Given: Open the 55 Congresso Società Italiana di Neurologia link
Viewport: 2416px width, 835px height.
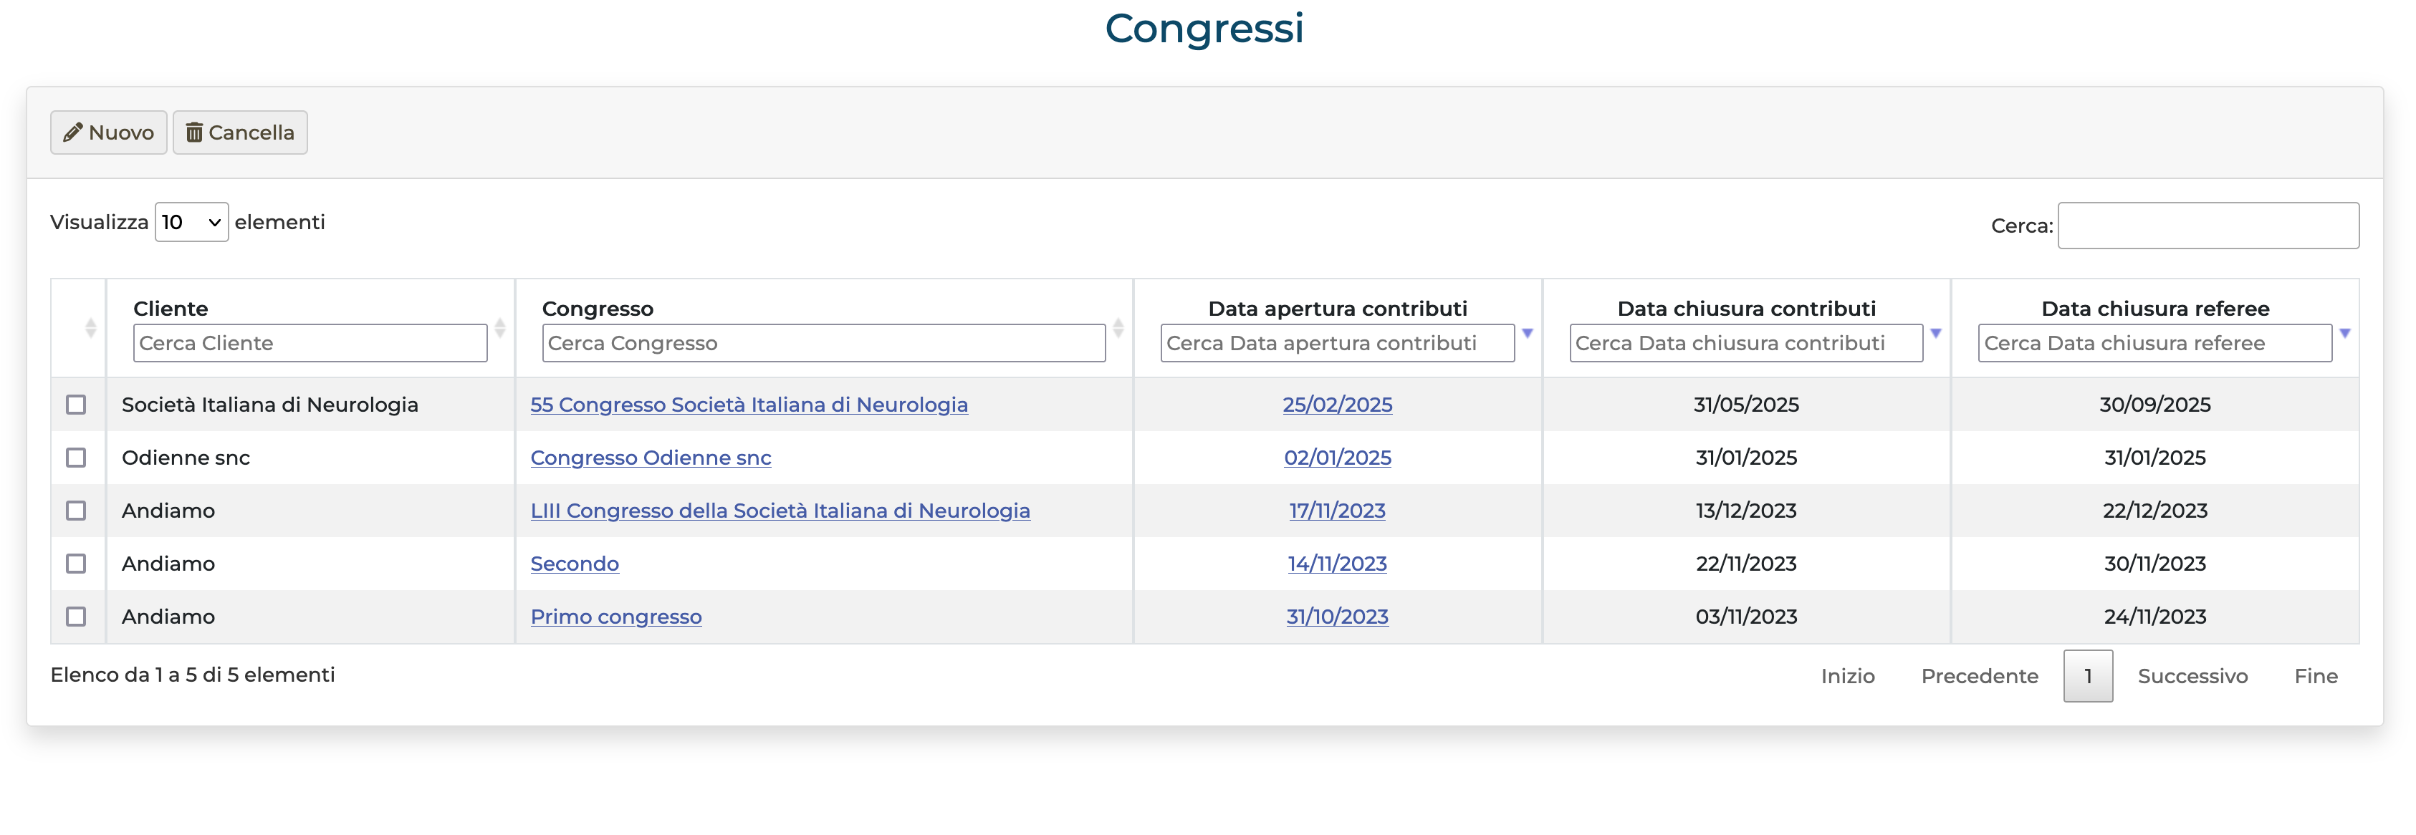Looking at the screenshot, I should click(749, 405).
